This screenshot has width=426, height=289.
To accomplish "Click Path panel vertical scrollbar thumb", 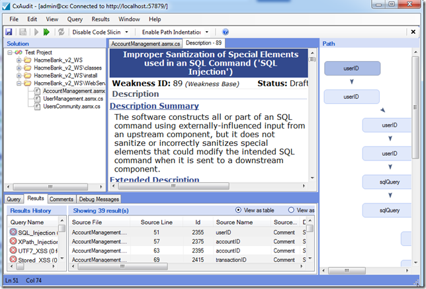I will [x=415, y=107].
